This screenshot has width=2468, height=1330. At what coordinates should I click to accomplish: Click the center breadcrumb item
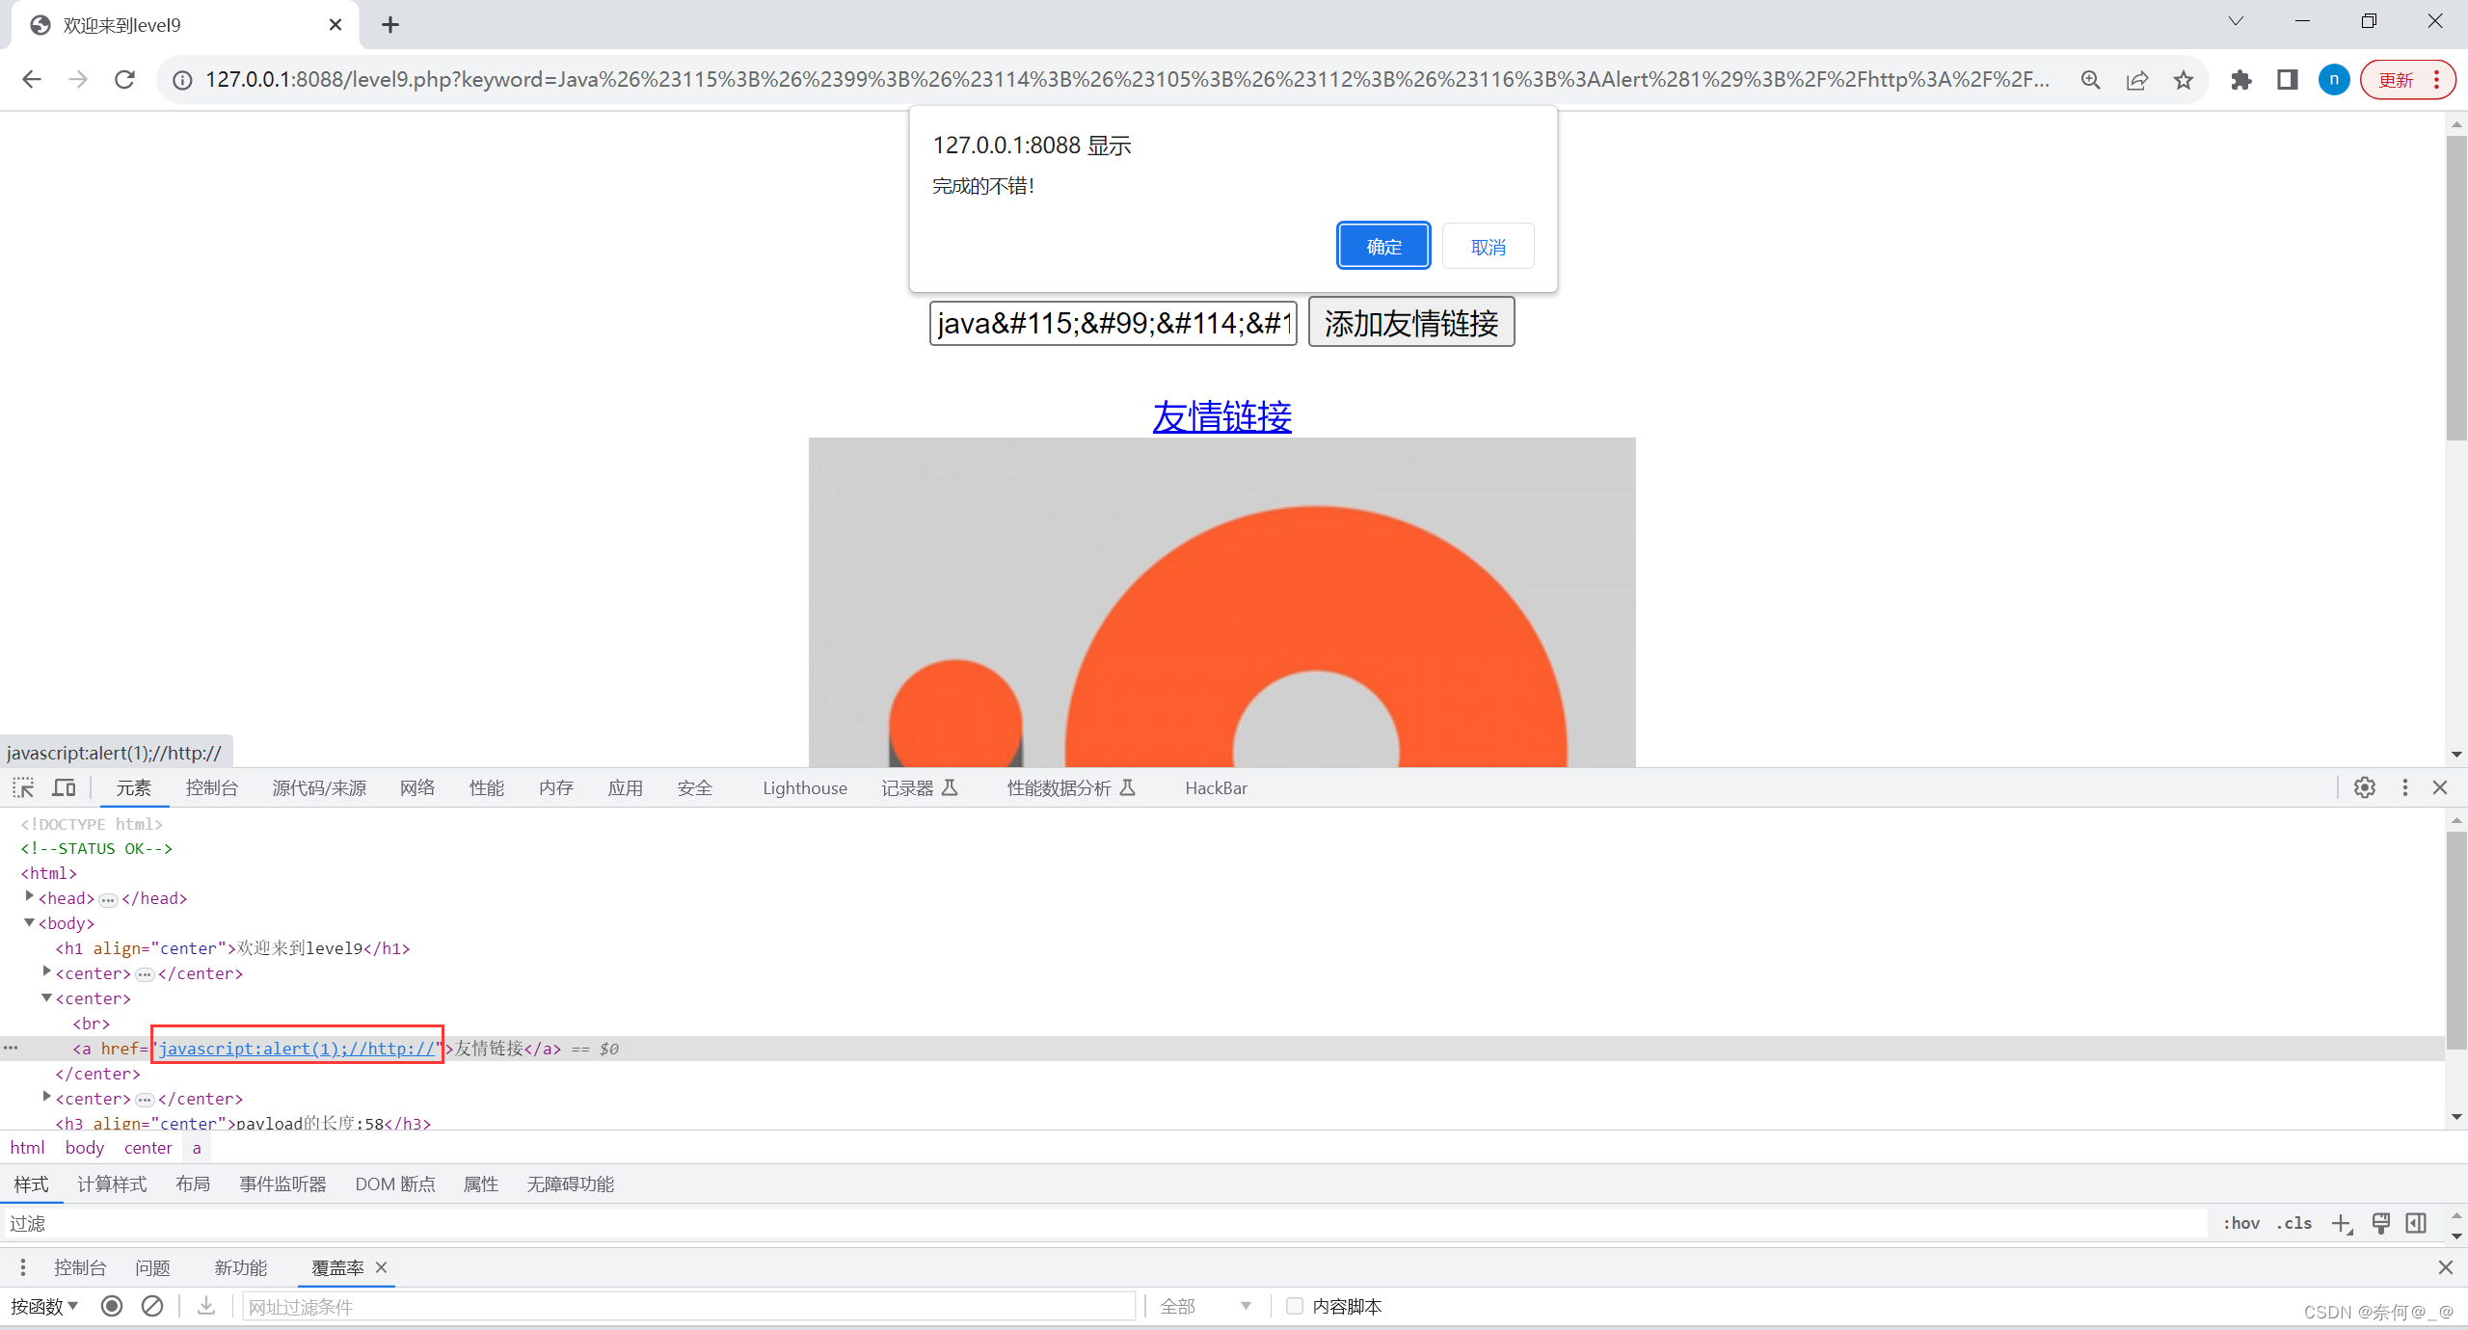148,1148
